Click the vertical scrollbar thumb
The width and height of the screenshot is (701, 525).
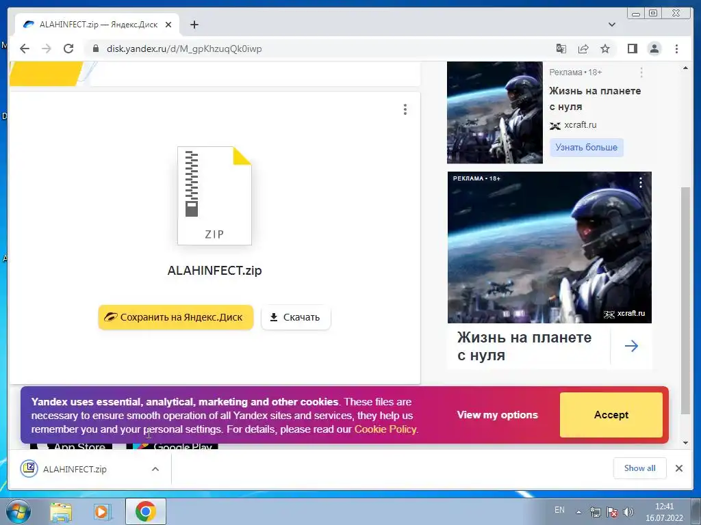coord(685,300)
